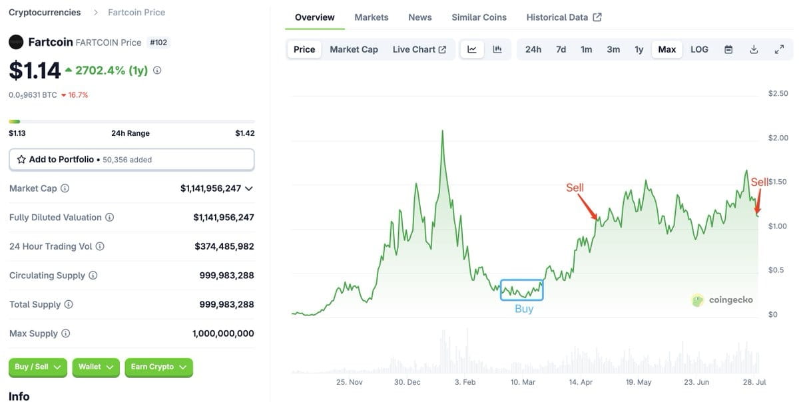This screenshot has height=402, width=799.
Task: Open the Earn Crypto dropdown
Action: coord(158,367)
